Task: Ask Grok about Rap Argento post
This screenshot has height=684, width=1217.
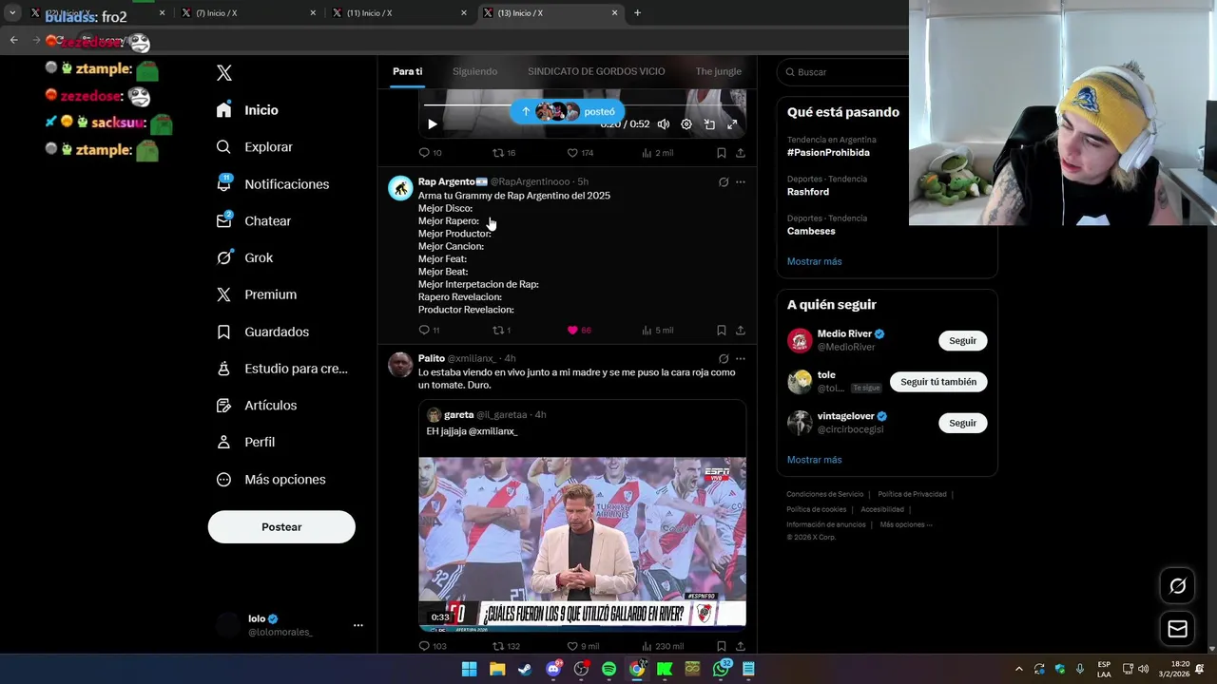Action: (723, 182)
